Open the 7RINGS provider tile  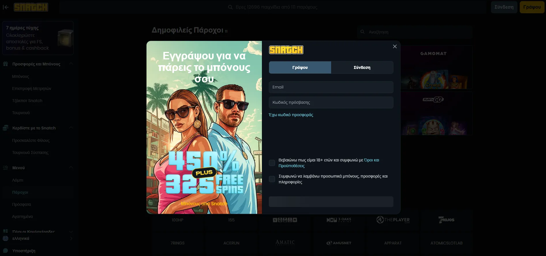click(x=177, y=243)
